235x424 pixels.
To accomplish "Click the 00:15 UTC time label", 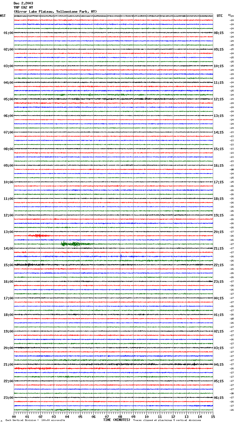I will (x=218, y=298).
